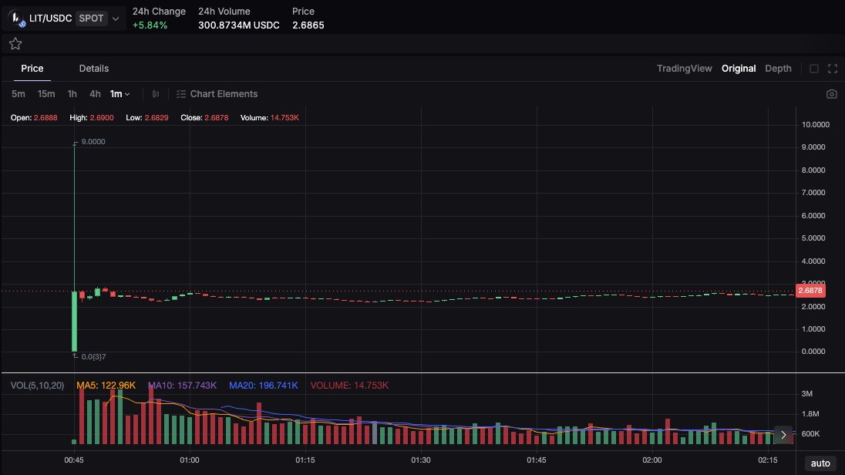Image resolution: width=845 pixels, height=475 pixels.
Task: Select the 4h timeframe
Action: click(95, 94)
